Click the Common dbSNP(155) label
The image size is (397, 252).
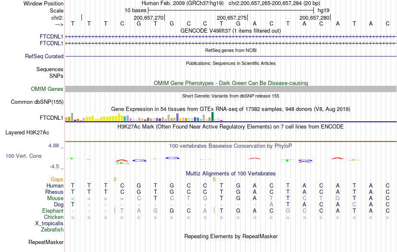pos(37,102)
